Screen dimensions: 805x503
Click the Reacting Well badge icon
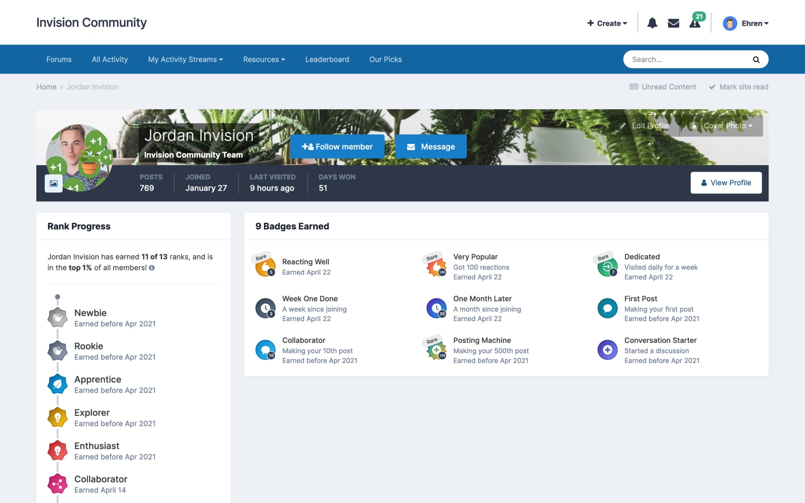pyautogui.click(x=265, y=266)
